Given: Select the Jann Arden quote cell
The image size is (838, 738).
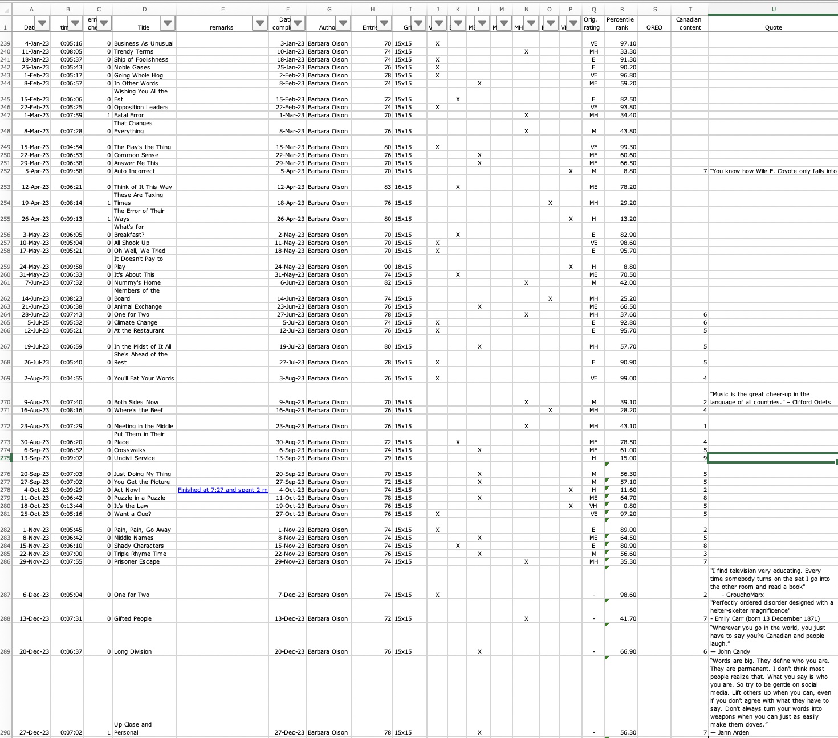Looking at the screenshot, I should (773, 696).
